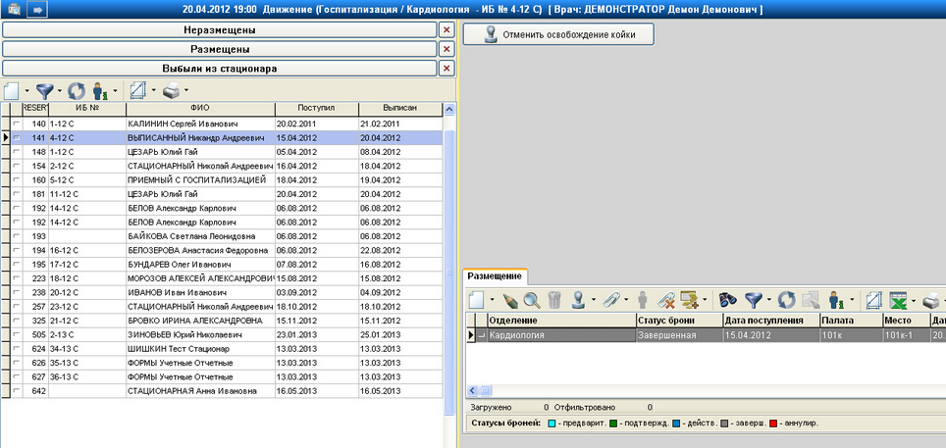Screen dimensions: 946x448
Task: Click the magnifying glass view icon
Action: coord(532,298)
